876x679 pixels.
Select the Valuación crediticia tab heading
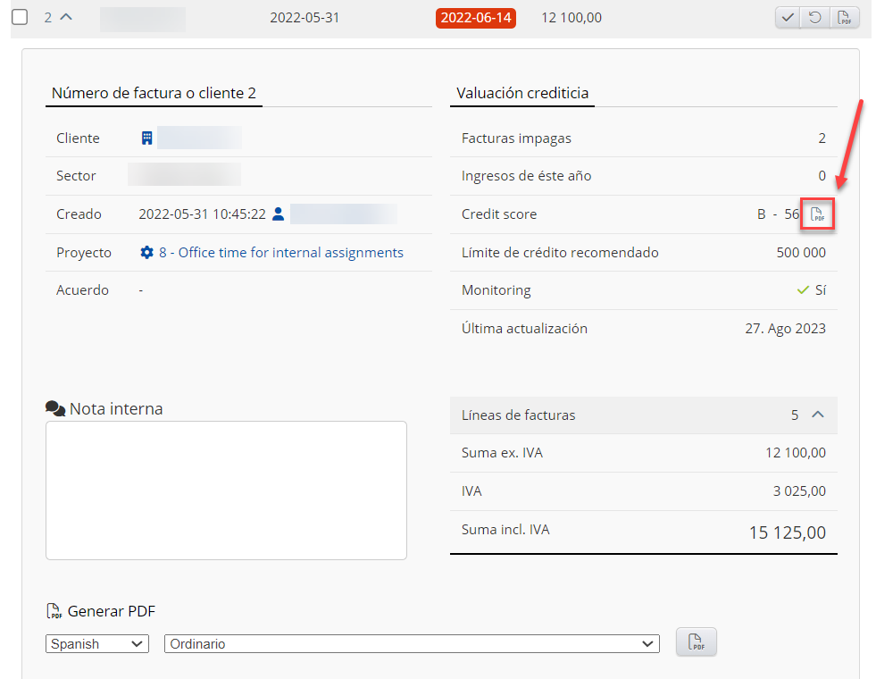tap(522, 93)
